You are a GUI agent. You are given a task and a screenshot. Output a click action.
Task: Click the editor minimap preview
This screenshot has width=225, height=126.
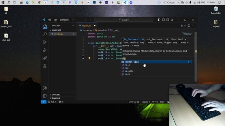187,34
